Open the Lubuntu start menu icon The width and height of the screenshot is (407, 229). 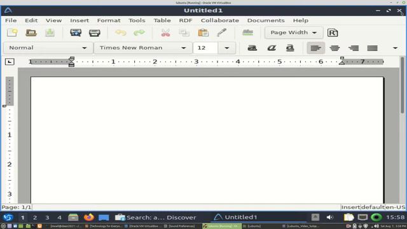tap(8, 218)
